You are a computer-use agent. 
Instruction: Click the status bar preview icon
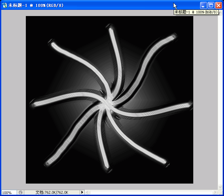21,192
